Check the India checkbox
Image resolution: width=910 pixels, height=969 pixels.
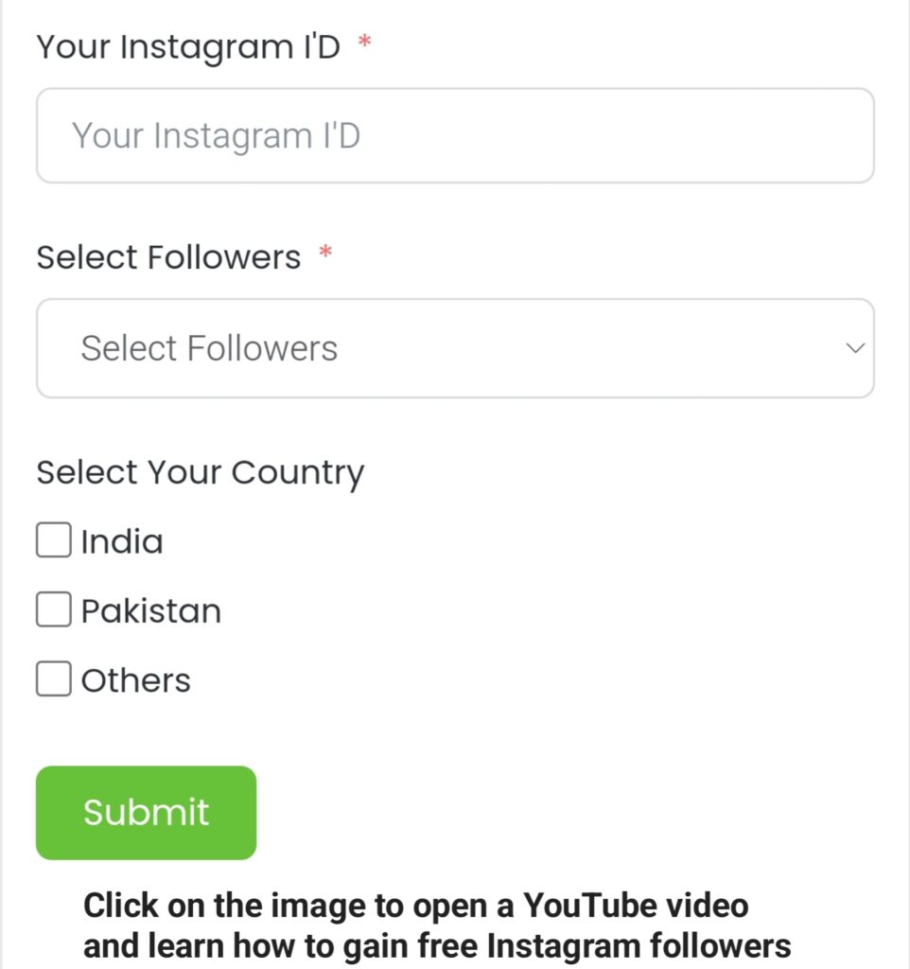click(x=53, y=540)
